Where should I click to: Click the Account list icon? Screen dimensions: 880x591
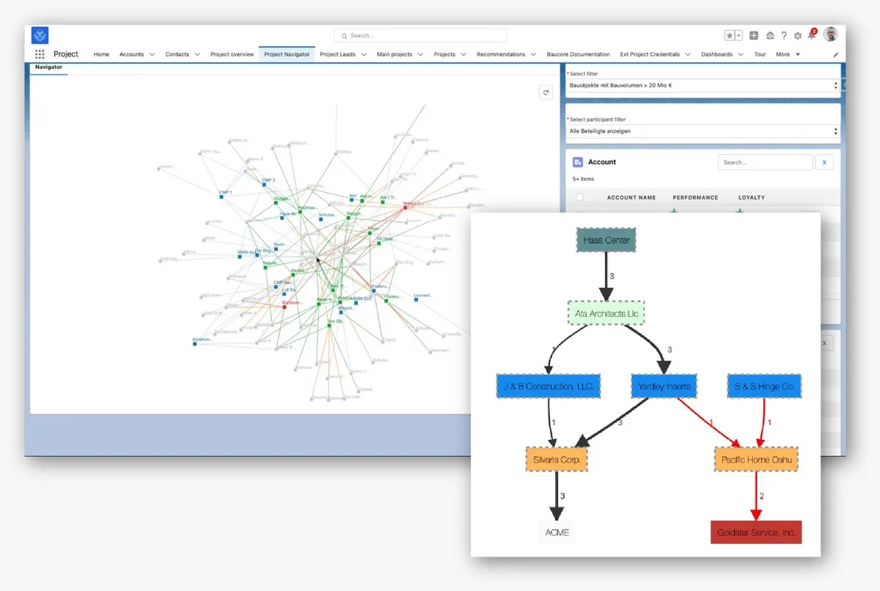(578, 162)
